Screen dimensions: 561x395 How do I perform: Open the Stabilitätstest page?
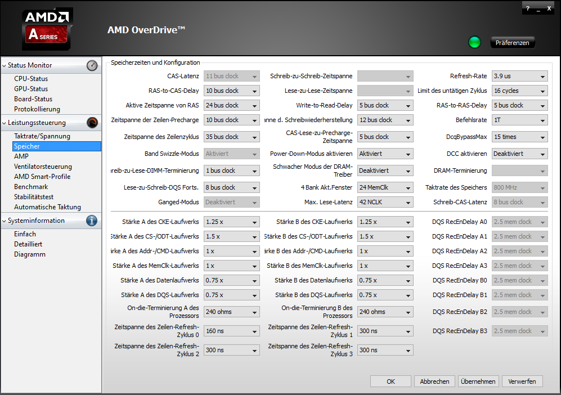click(x=34, y=197)
